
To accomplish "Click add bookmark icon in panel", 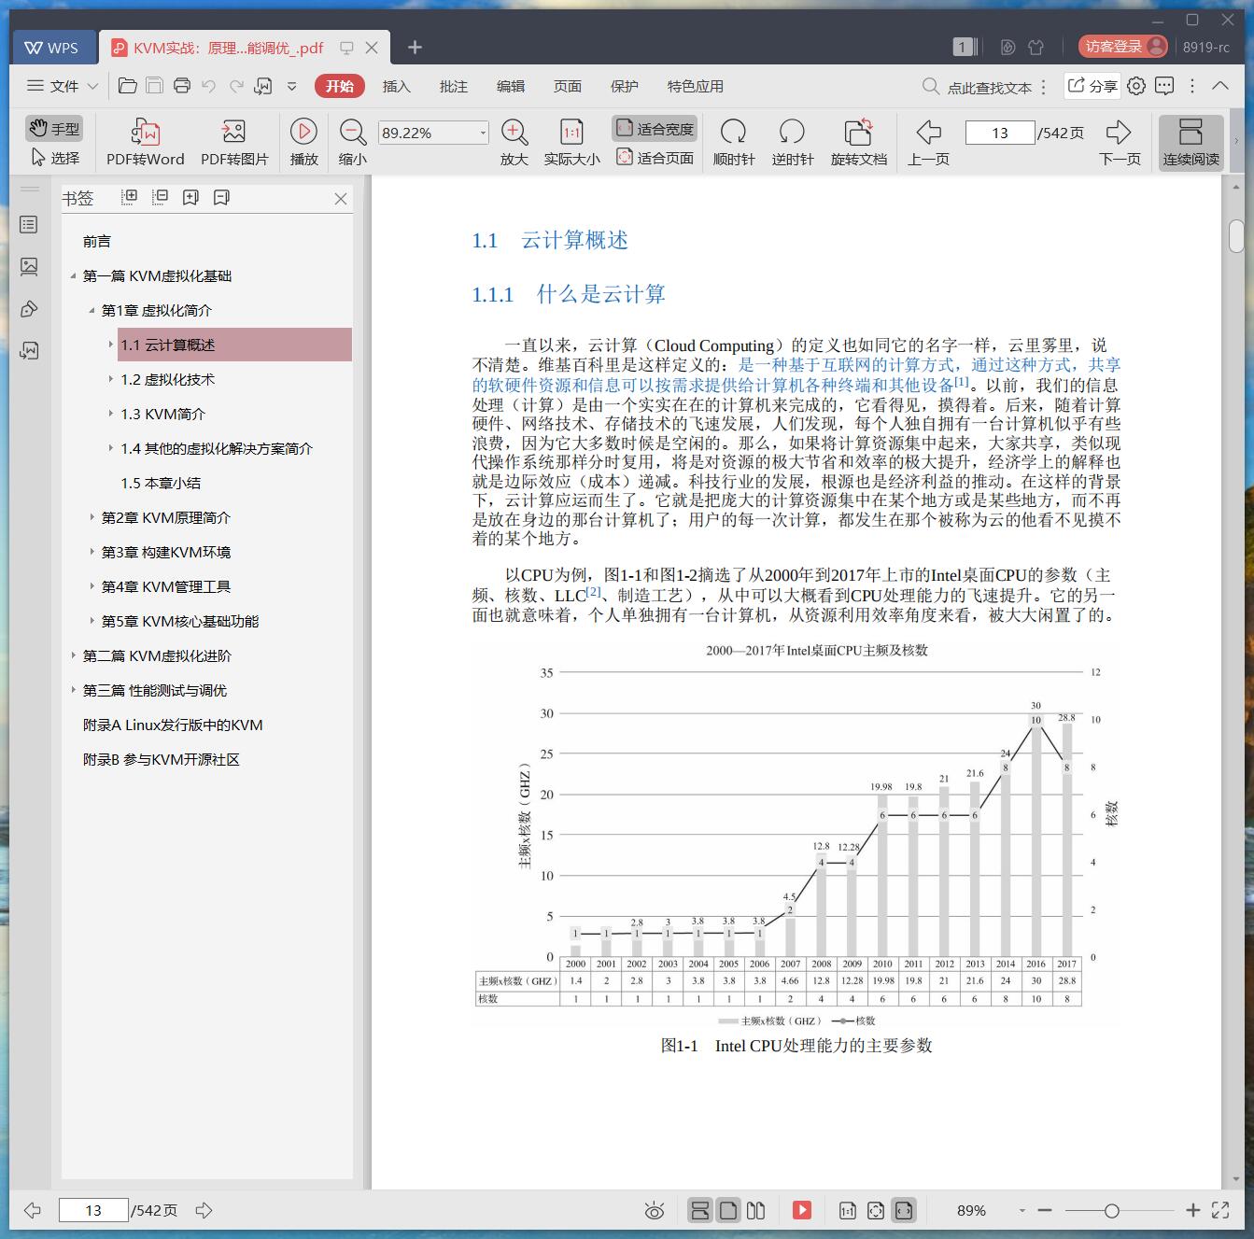I will (x=190, y=197).
